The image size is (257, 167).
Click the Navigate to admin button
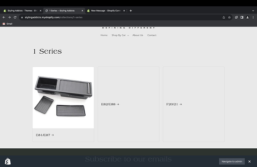(232, 161)
